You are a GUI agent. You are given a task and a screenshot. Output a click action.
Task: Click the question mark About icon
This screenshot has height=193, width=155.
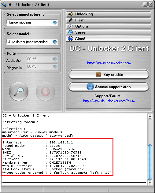[71, 39]
